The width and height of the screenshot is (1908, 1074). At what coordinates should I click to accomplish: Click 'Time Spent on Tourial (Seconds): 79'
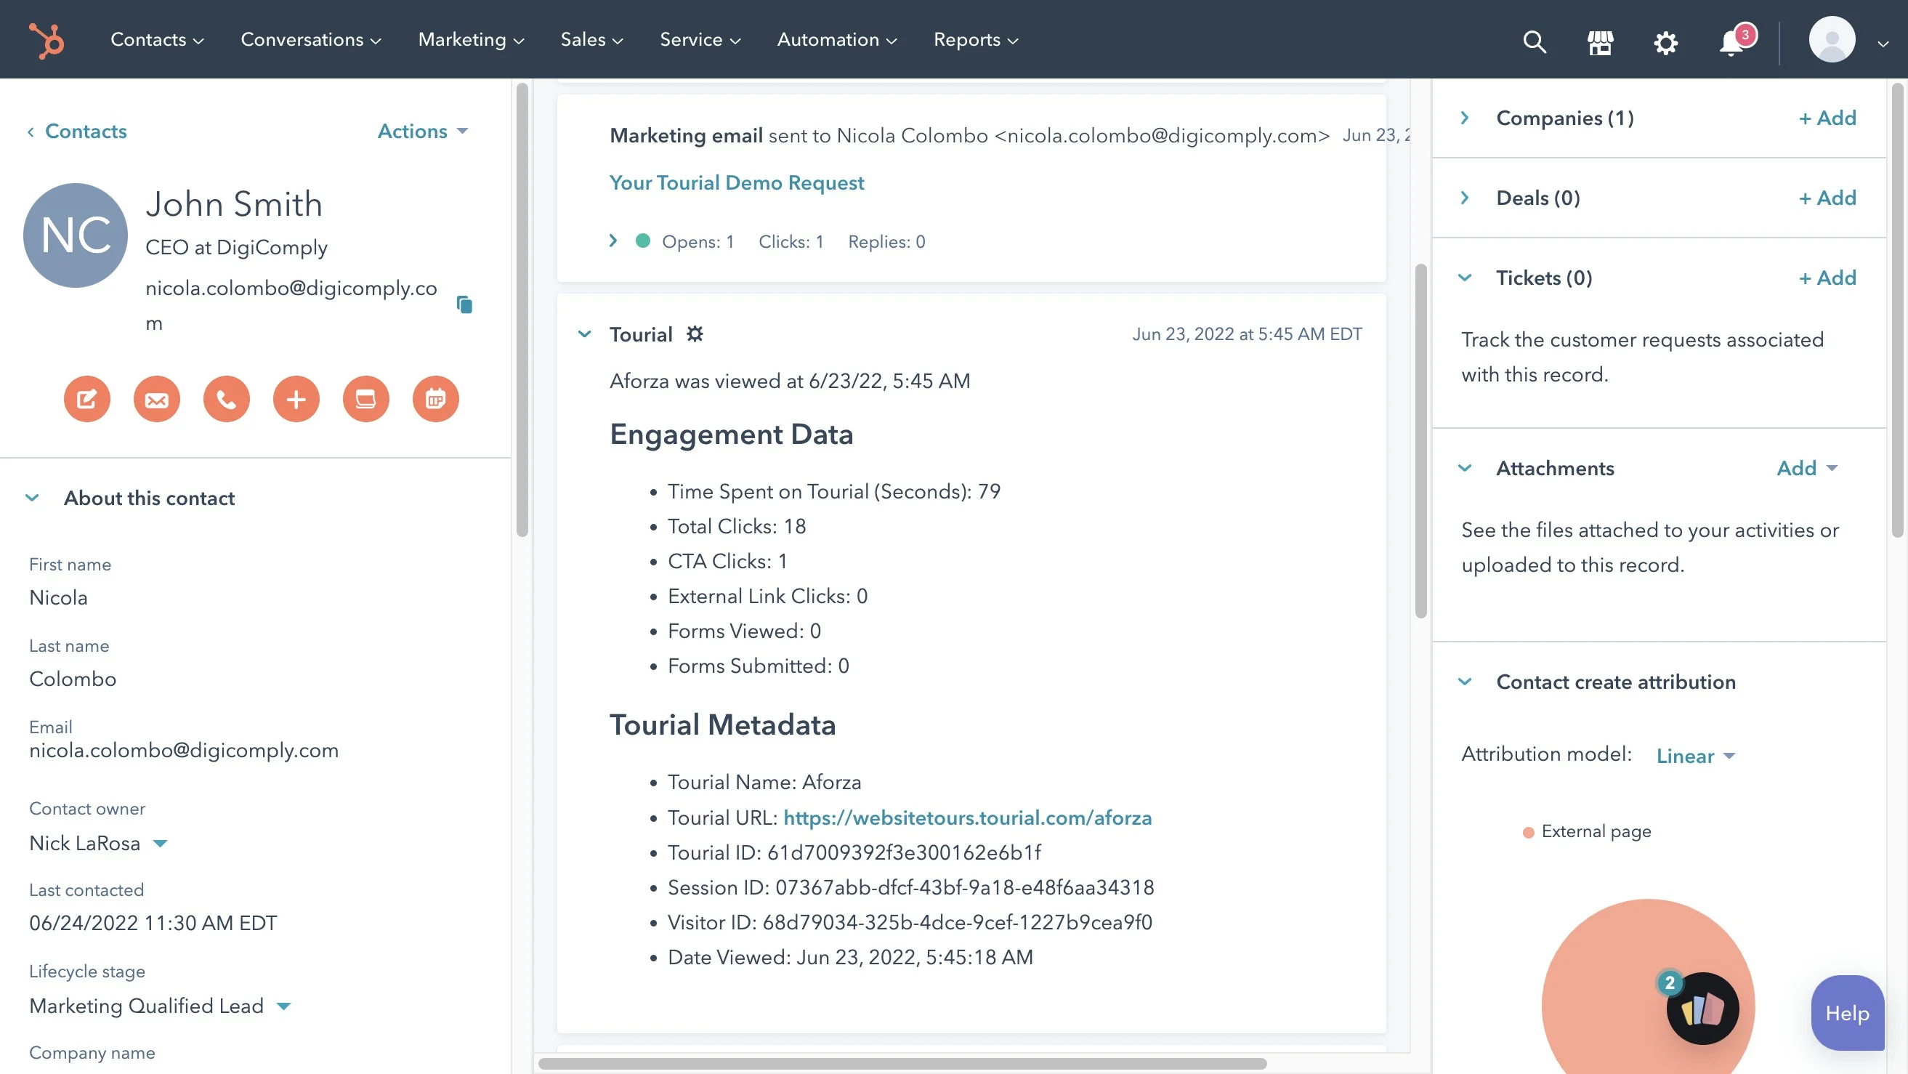coord(834,491)
